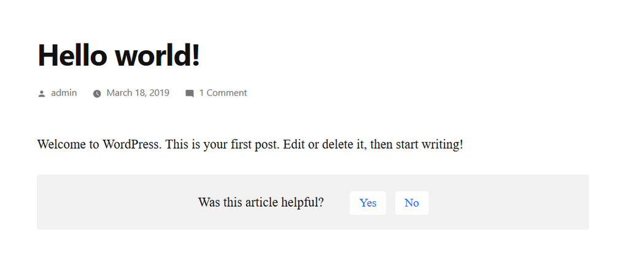
Task: Click the word "WordPress" in the post body
Action: (x=133, y=145)
